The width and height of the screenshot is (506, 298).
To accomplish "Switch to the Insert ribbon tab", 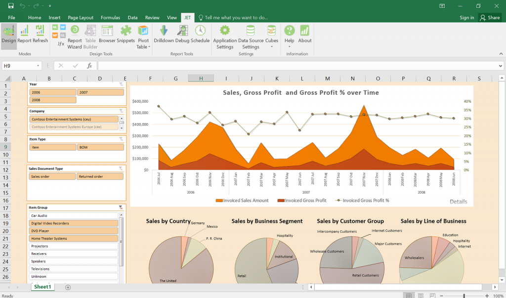I will point(54,18).
